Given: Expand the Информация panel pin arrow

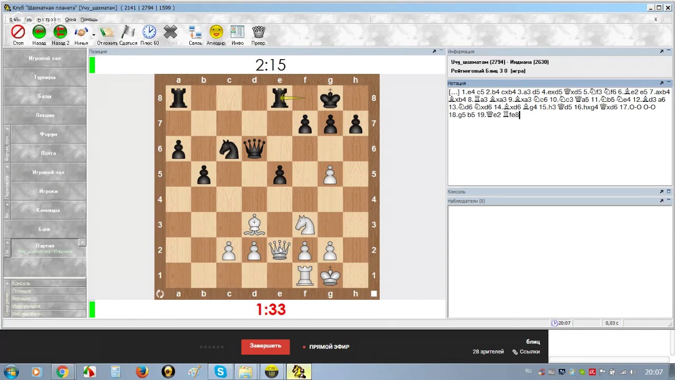Looking at the screenshot, I should point(661,51).
